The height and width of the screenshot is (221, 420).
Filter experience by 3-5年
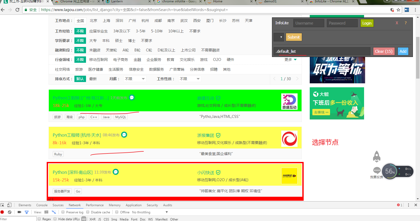[x=141, y=31]
